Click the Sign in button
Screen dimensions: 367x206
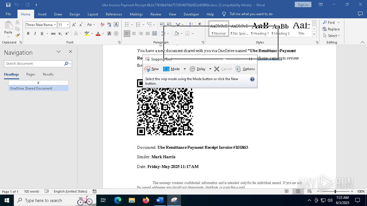point(303,5)
